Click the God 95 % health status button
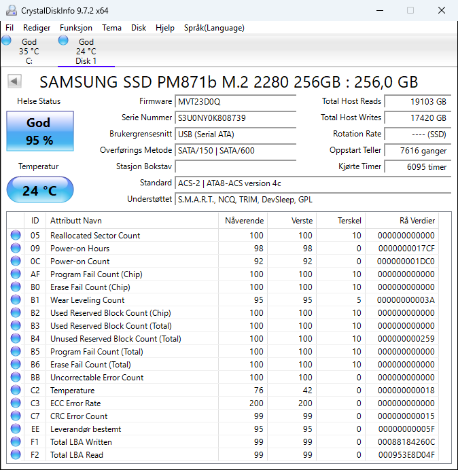Viewport: 458px width, 470px height. pyautogui.click(x=40, y=131)
